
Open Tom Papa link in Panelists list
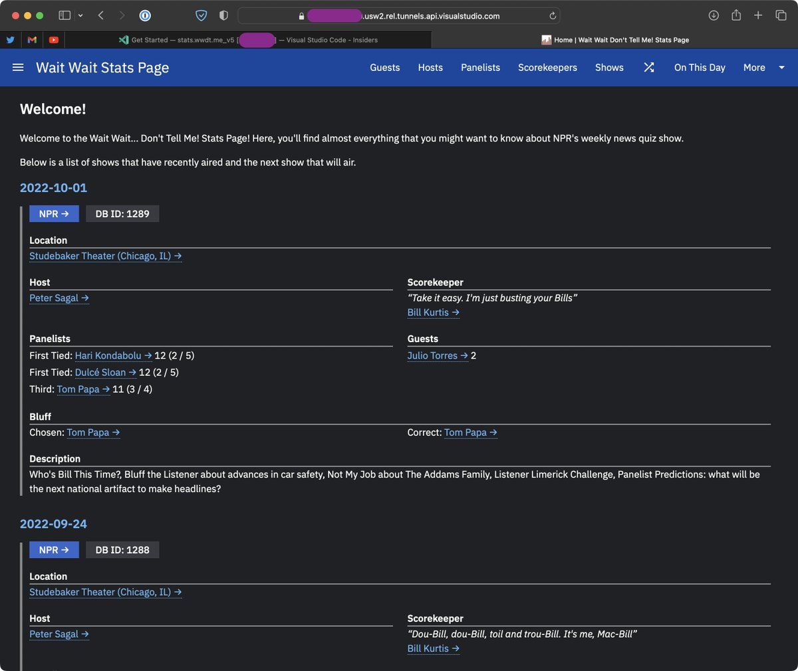click(x=83, y=390)
